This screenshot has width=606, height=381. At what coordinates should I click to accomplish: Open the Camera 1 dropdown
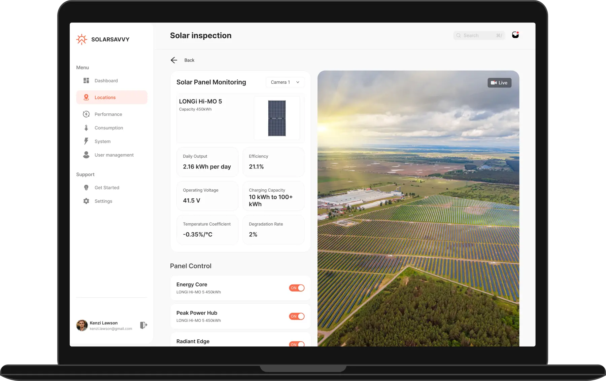[285, 82]
